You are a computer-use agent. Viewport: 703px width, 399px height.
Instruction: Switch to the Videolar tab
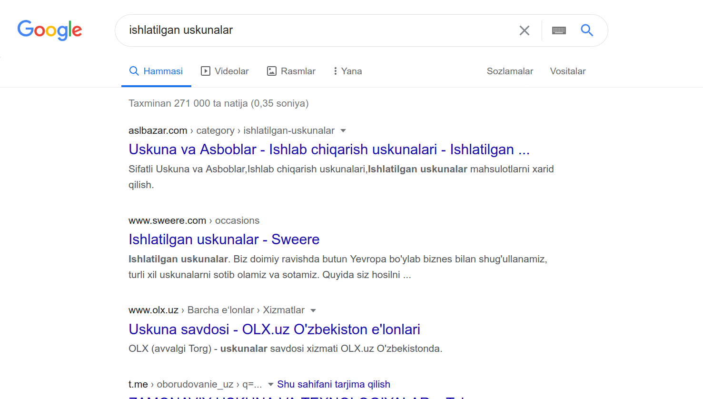point(225,71)
